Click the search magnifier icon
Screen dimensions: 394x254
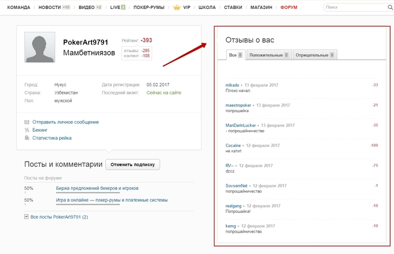coord(390,7)
